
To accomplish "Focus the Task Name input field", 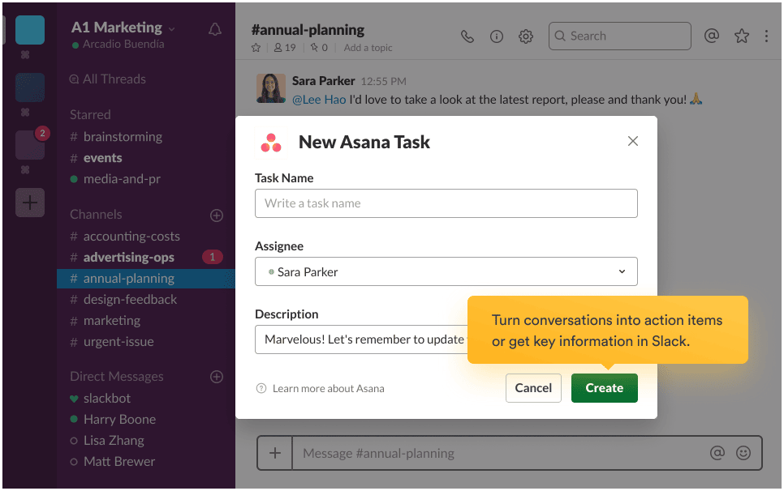I will point(446,203).
